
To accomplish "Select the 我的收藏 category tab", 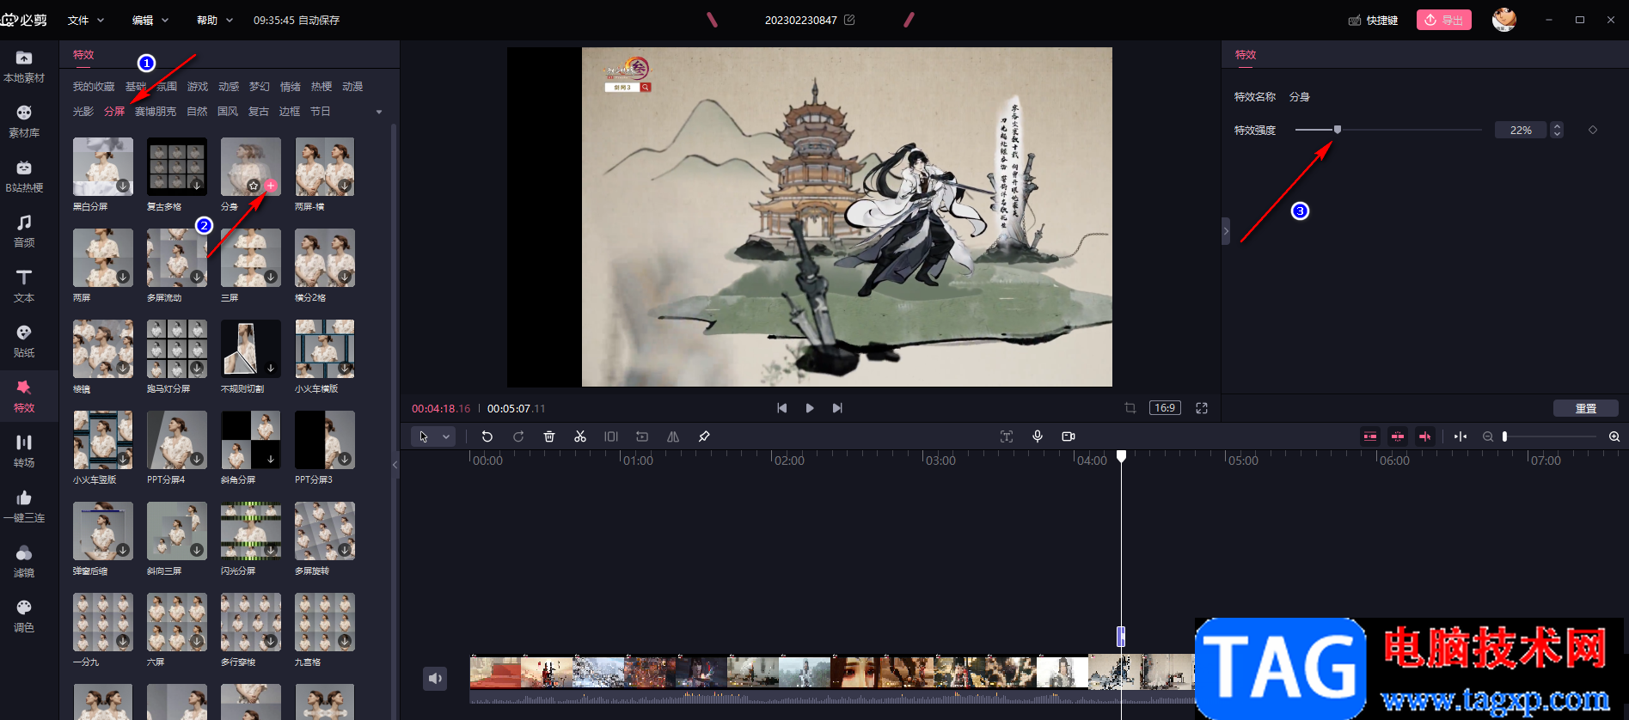I will (94, 87).
